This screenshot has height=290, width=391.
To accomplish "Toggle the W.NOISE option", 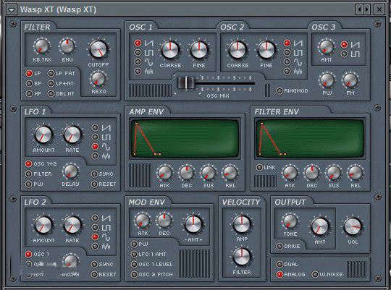I will (315, 274).
